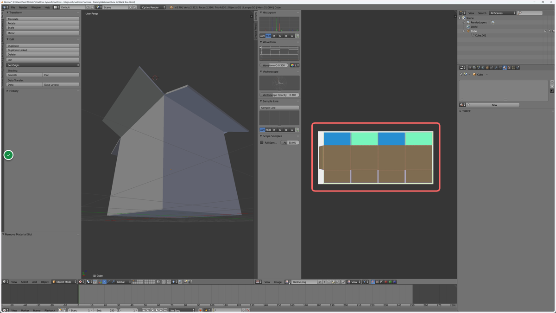Open the Object properties cube icon

[487, 68]
